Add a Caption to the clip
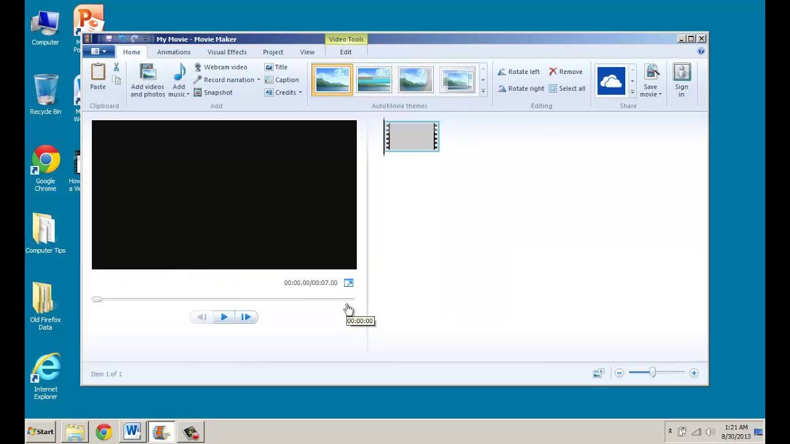The image size is (790, 444). coord(281,80)
